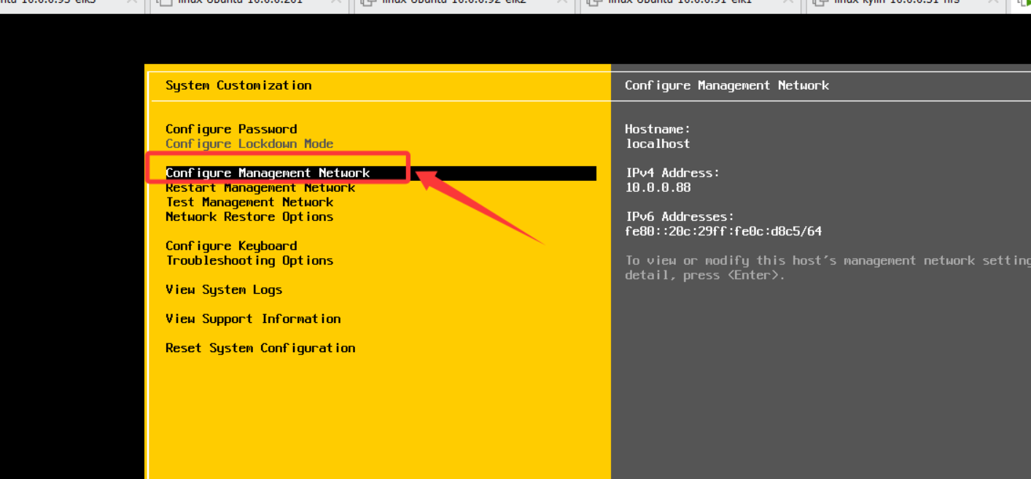Open Troubleshooting Options

[x=249, y=260]
